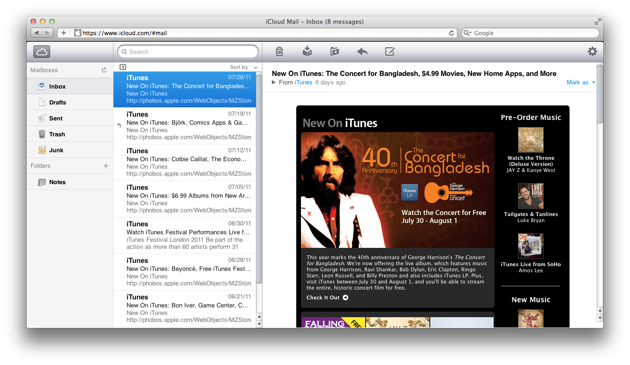Delete message with the trash can icon
630x365 pixels.
pyautogui.click(x=279, y=52)
